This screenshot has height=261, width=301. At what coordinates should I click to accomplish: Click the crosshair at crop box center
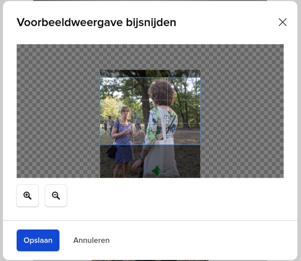150,111
